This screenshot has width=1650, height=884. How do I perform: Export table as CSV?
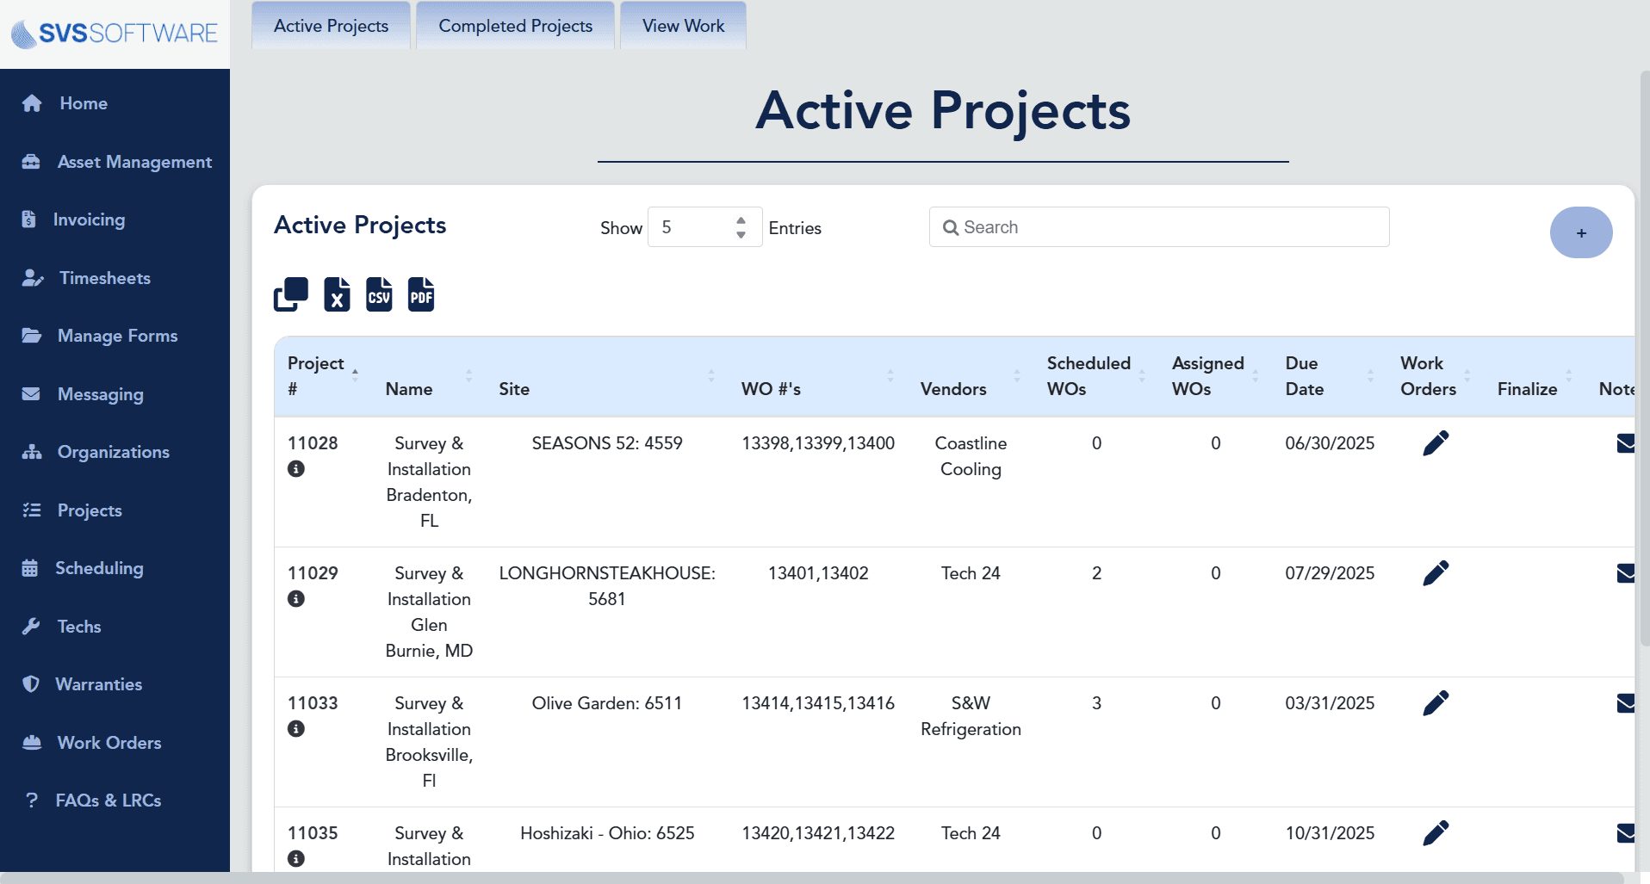(379, 294)
